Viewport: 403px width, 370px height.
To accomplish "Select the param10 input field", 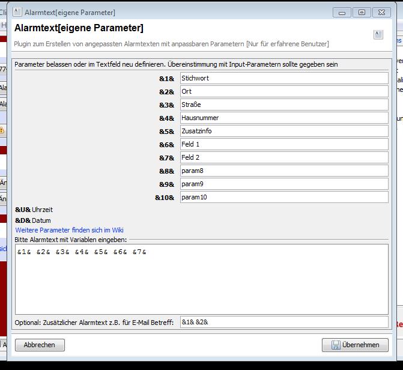I will click(283, 197).
